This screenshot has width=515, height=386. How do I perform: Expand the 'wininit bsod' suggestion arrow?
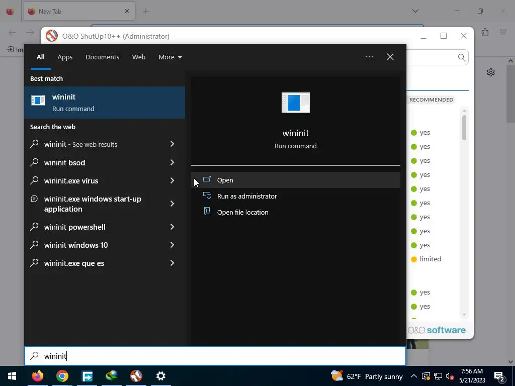[172, 162]
